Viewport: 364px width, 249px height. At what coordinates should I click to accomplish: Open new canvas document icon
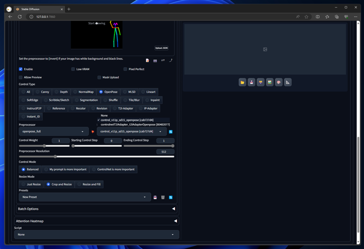pos(147,61)
